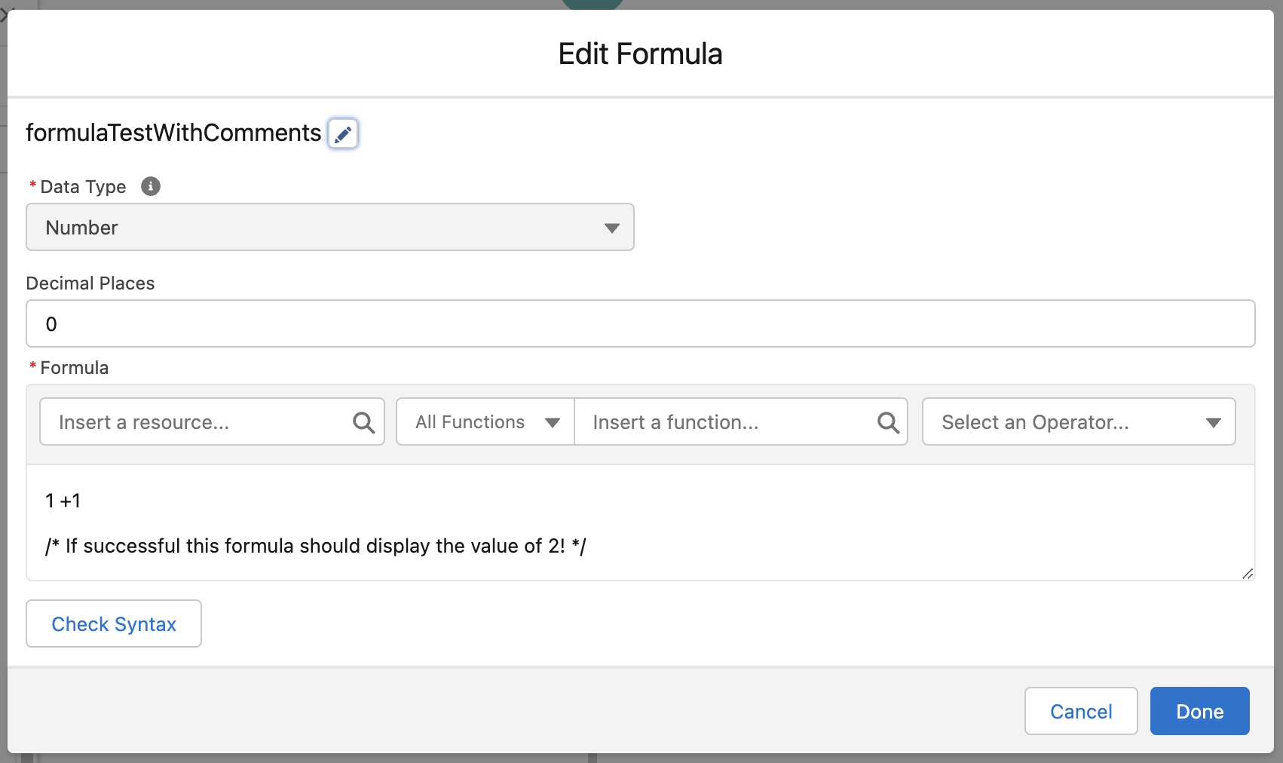Click the formulaTestWithComments name text
This screenshot has height=763, width=1283.
point(173,133)
